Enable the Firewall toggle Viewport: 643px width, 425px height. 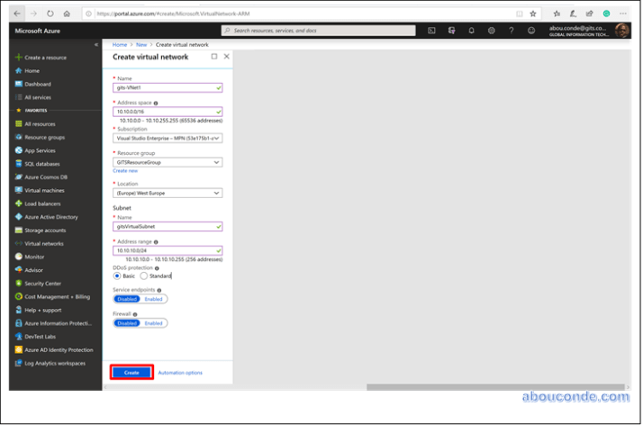pos(154,322)
